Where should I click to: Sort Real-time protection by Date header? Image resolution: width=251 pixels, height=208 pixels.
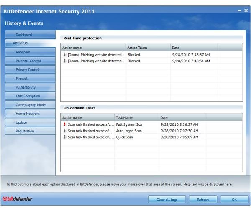click(x=194, y=48)
